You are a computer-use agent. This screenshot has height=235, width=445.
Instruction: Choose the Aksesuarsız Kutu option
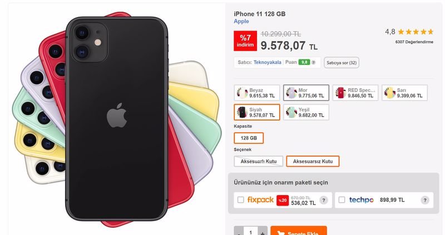click(x=313, y=161)
